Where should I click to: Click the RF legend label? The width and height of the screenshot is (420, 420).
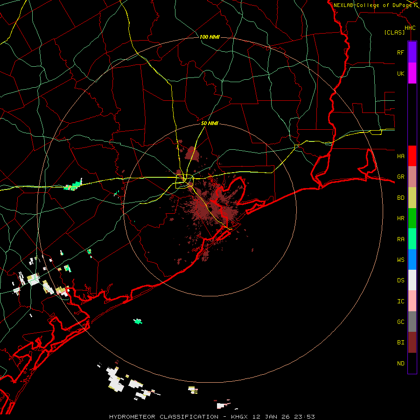click(x=400, y=52)
